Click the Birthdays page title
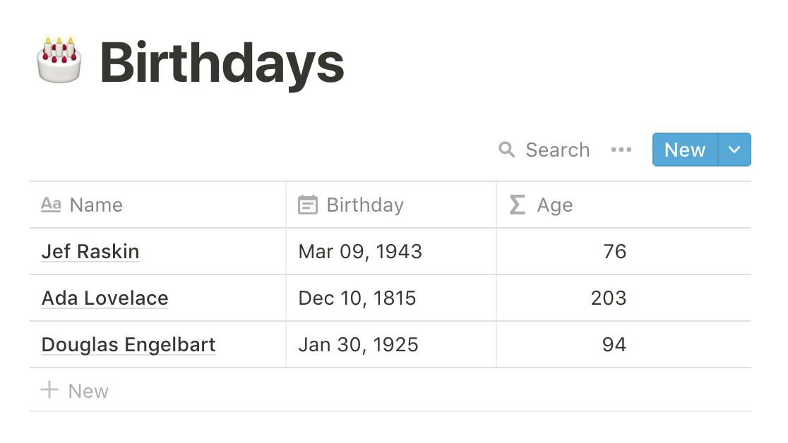This screenshot has height=443, width=788. pyautogui.click(x=222, y=63)
